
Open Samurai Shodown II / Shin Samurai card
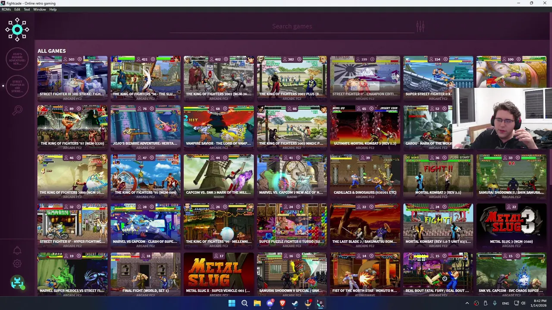[x=511, y=177]
